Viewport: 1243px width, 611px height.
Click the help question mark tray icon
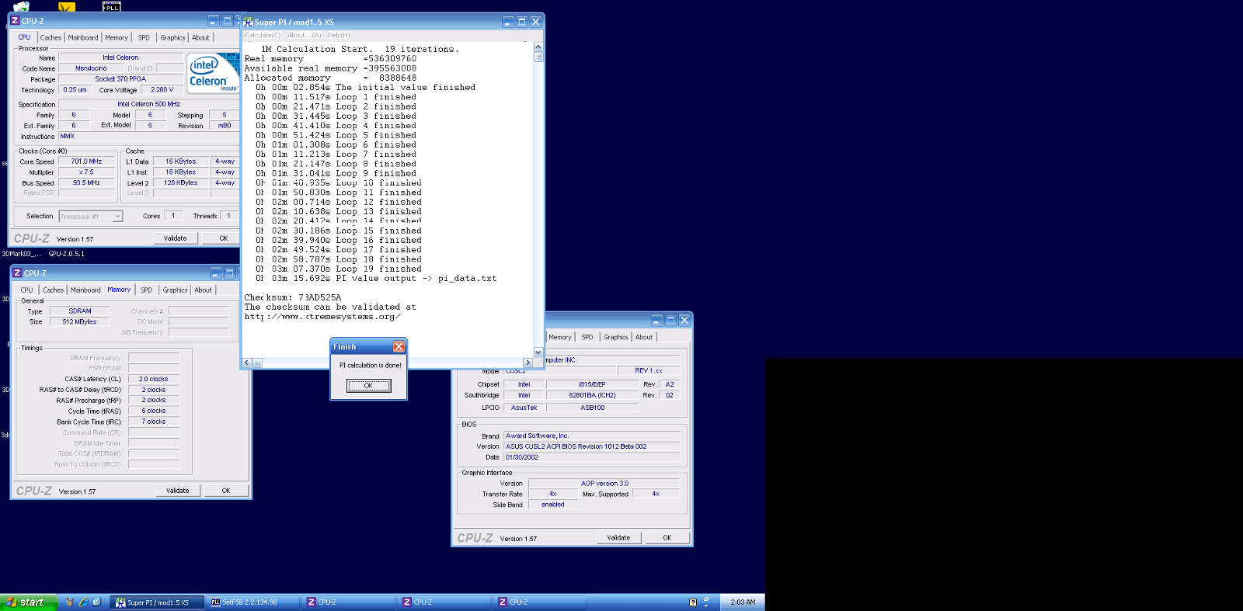tap(693, 602)
